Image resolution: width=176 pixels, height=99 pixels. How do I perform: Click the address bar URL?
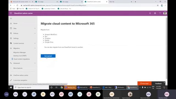pyautogui.click(x=54, y=5)
